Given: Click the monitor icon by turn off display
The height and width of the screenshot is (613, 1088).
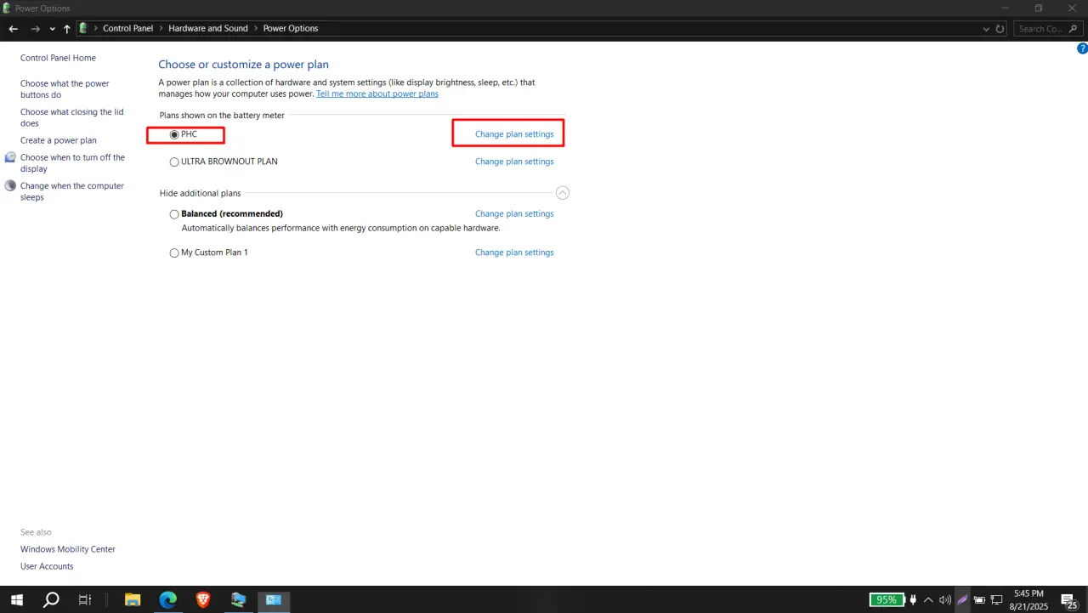Looking at the screenshot, I should tap(10, 157).
